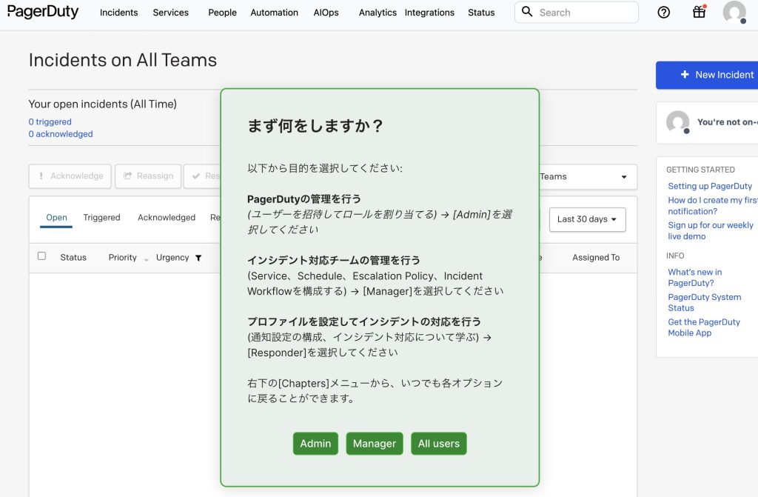Click the Acknowledge button

(70, 176)
